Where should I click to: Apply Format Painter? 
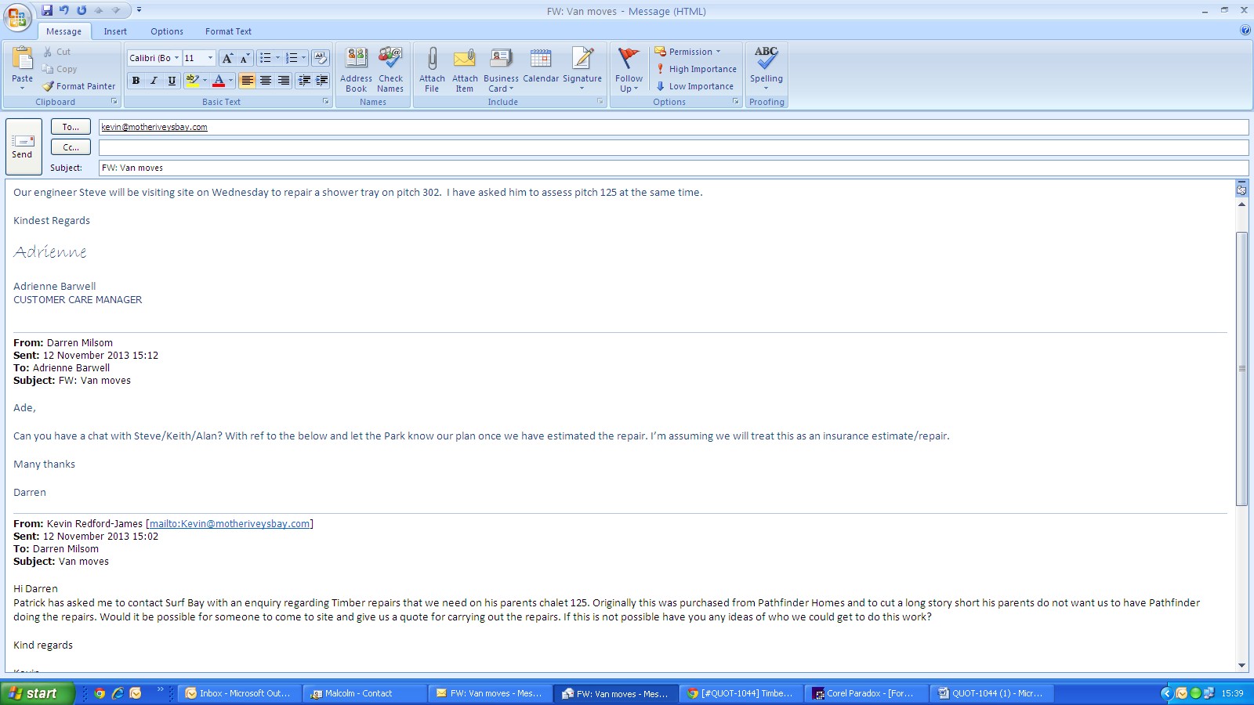pyautogui.click(x=79, y=86)
